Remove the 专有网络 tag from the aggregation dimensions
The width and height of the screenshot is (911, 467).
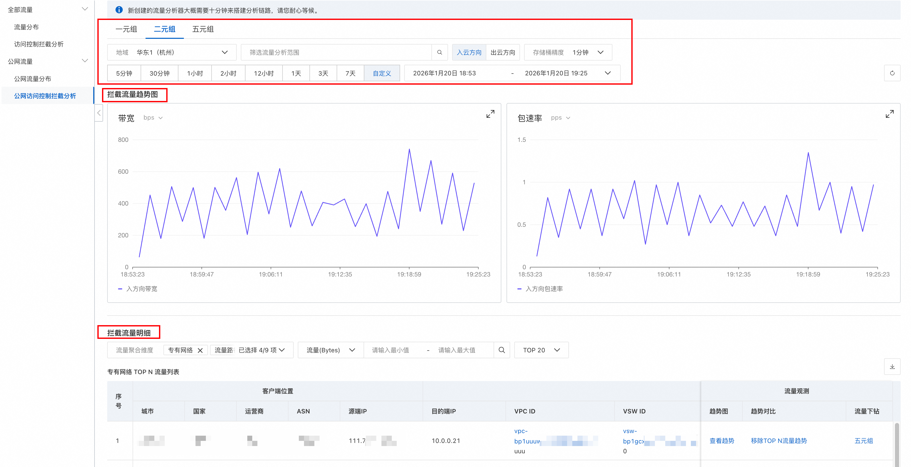point(200,350)
